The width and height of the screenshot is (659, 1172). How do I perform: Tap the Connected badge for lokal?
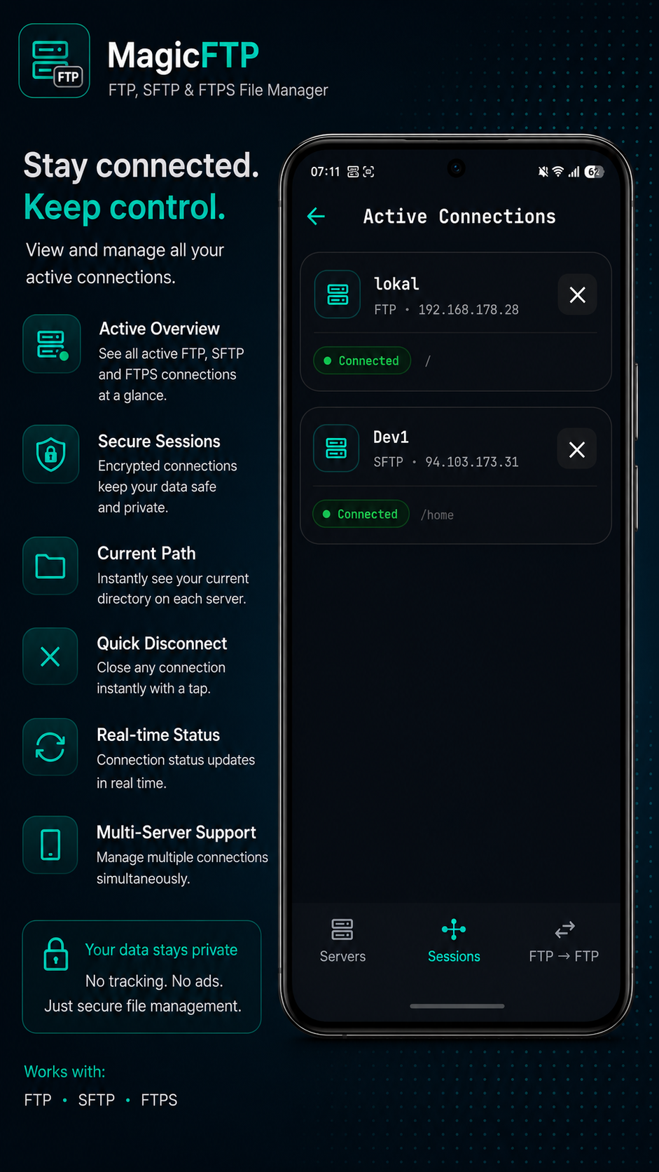coord(362,360)
